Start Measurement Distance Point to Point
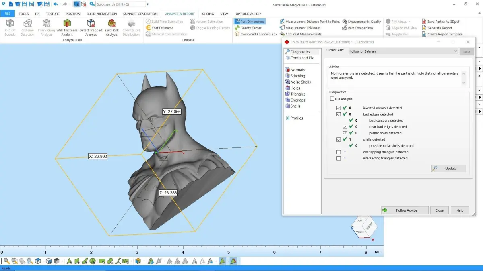Image resolution: width=483 pixels, height=271 pixels. click(310, 22)
